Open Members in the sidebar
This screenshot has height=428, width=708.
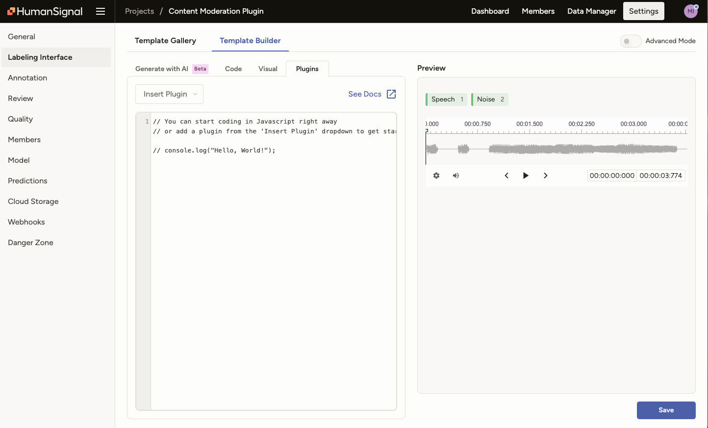(x=56, y=140)
